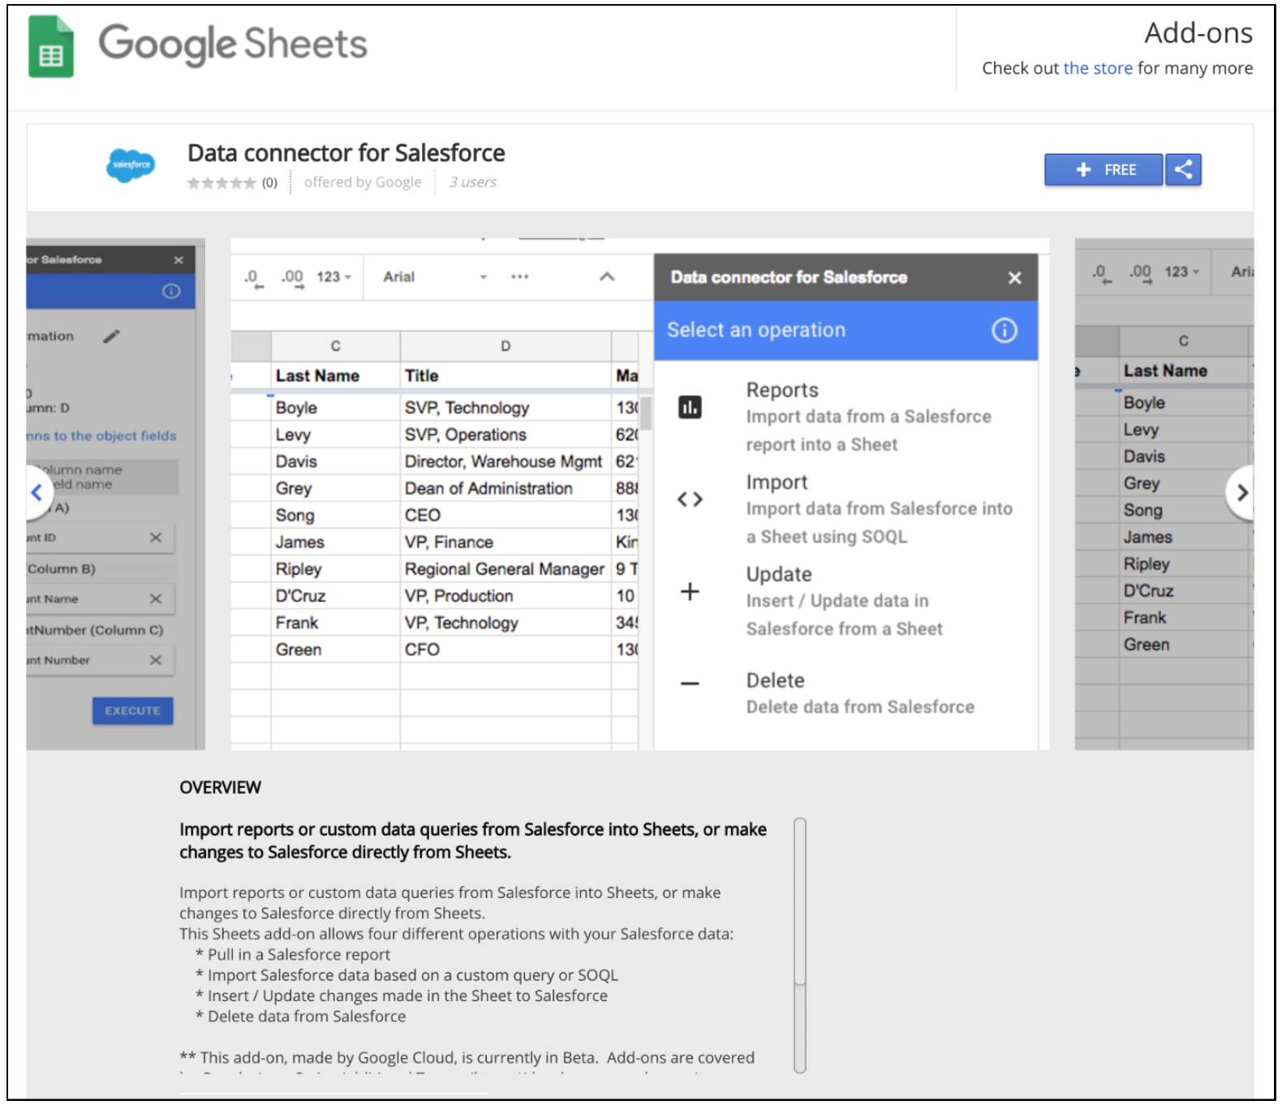Select the Import operation
This screenshot has height=1105, width=1282.
846,509
